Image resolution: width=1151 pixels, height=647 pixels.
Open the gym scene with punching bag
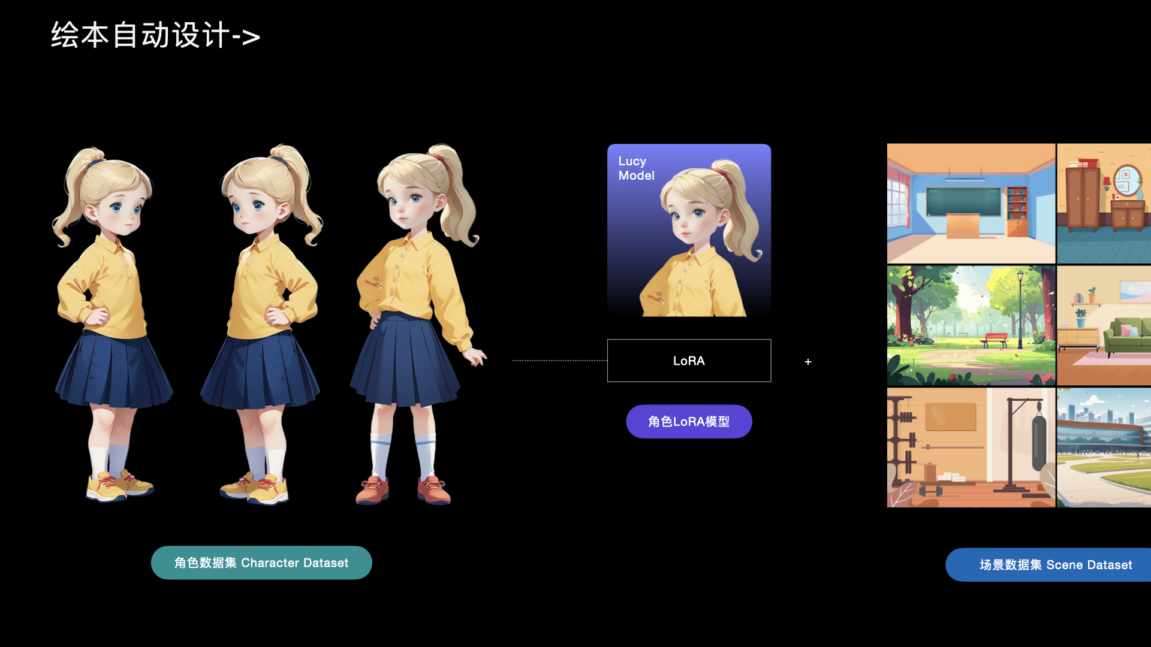point(971,448)
